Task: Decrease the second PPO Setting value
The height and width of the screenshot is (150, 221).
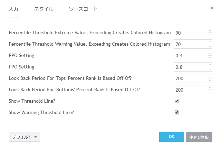Action: 210,69
